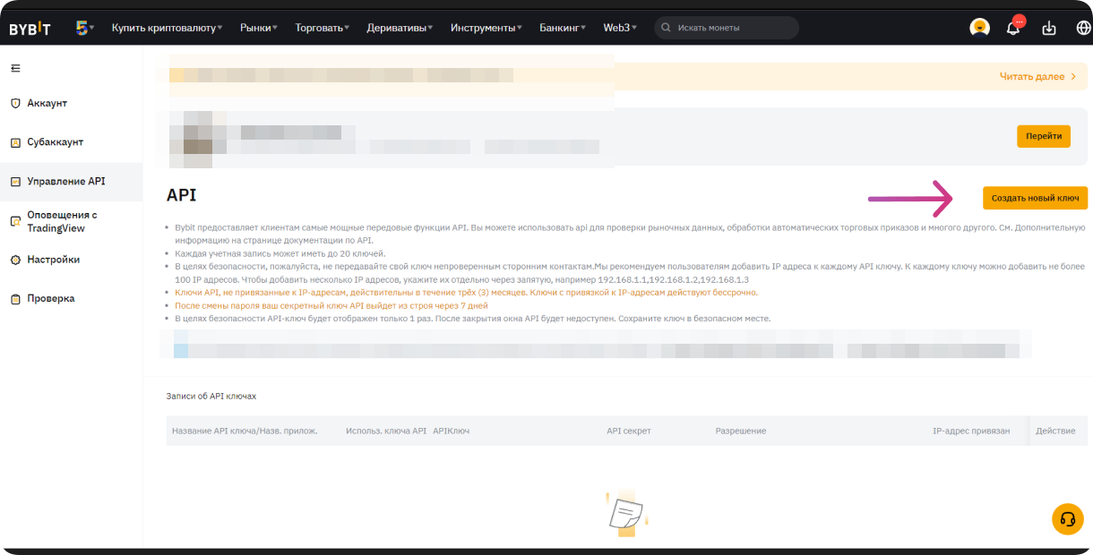Expand the Инструменты dropdown

point(486,28)
